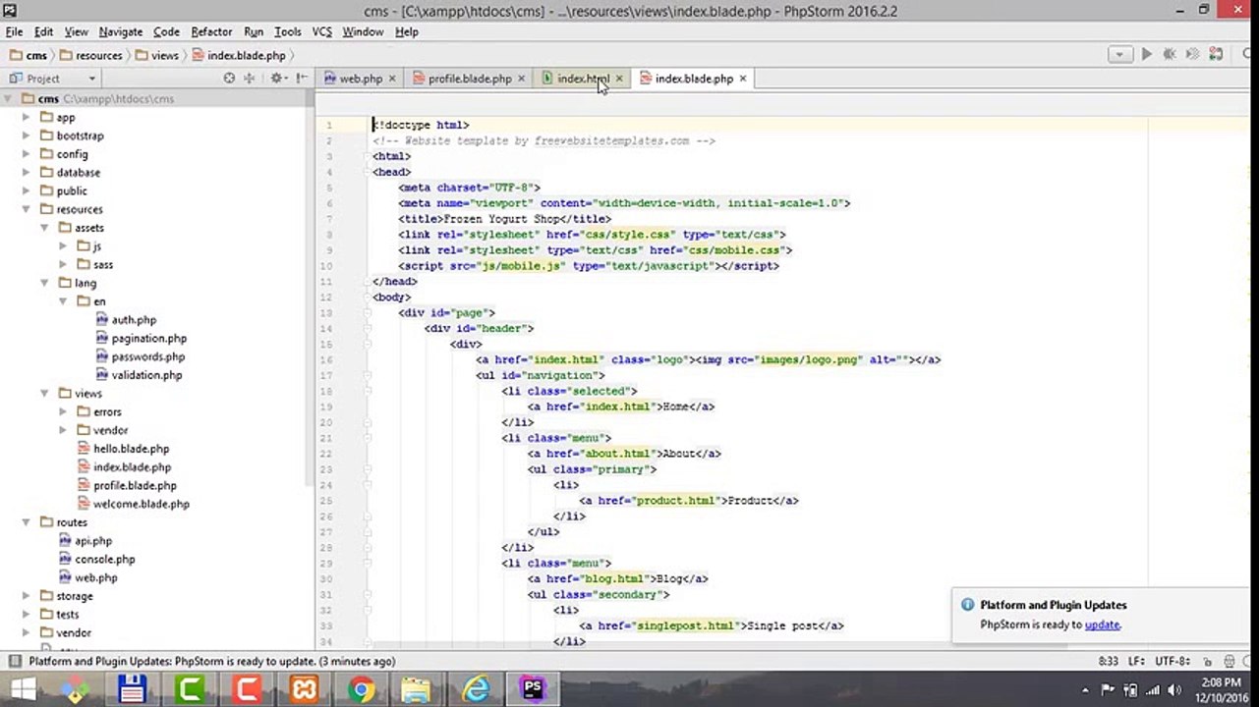Screen dimensions: 1259x707
Task: Switch to the profile.blade.php editor tab
Action: click(469, 79)
